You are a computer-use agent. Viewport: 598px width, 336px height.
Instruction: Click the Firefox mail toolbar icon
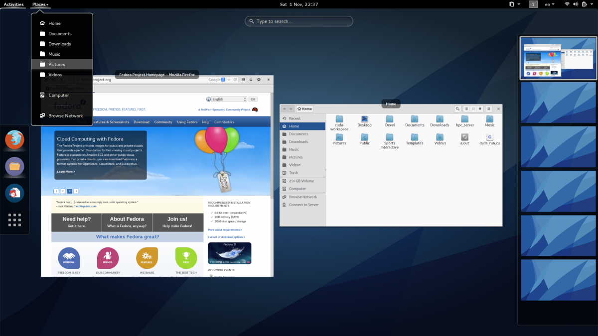tap(243, 80)
